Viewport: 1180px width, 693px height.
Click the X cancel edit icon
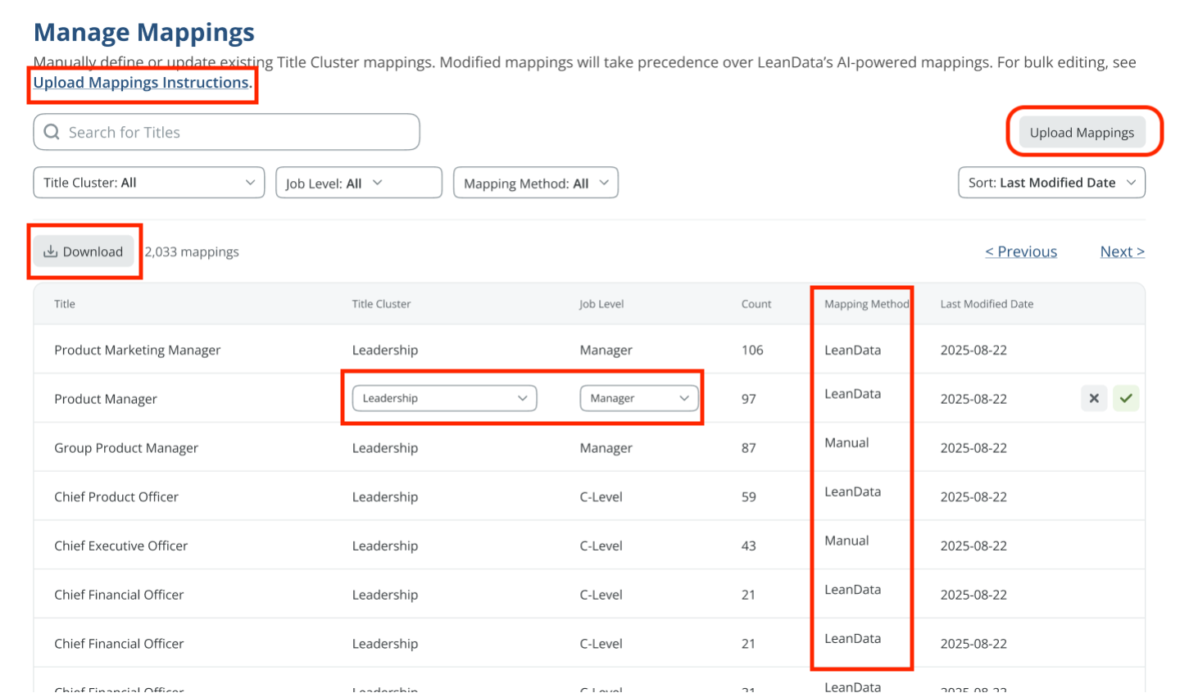point(1094,398)
